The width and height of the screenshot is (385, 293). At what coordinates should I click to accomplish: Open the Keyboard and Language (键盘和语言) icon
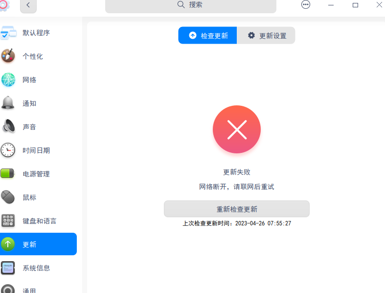[x=8, y=220]
